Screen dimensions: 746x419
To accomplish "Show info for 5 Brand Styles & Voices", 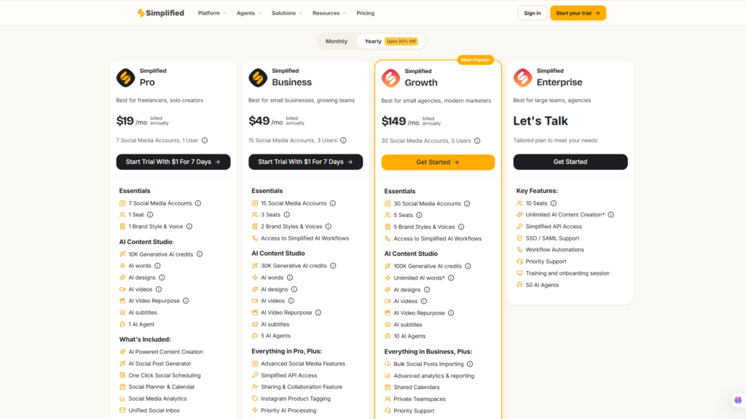I will 461,227.
